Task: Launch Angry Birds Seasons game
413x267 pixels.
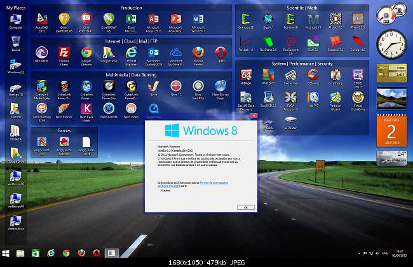Action: 64,146
